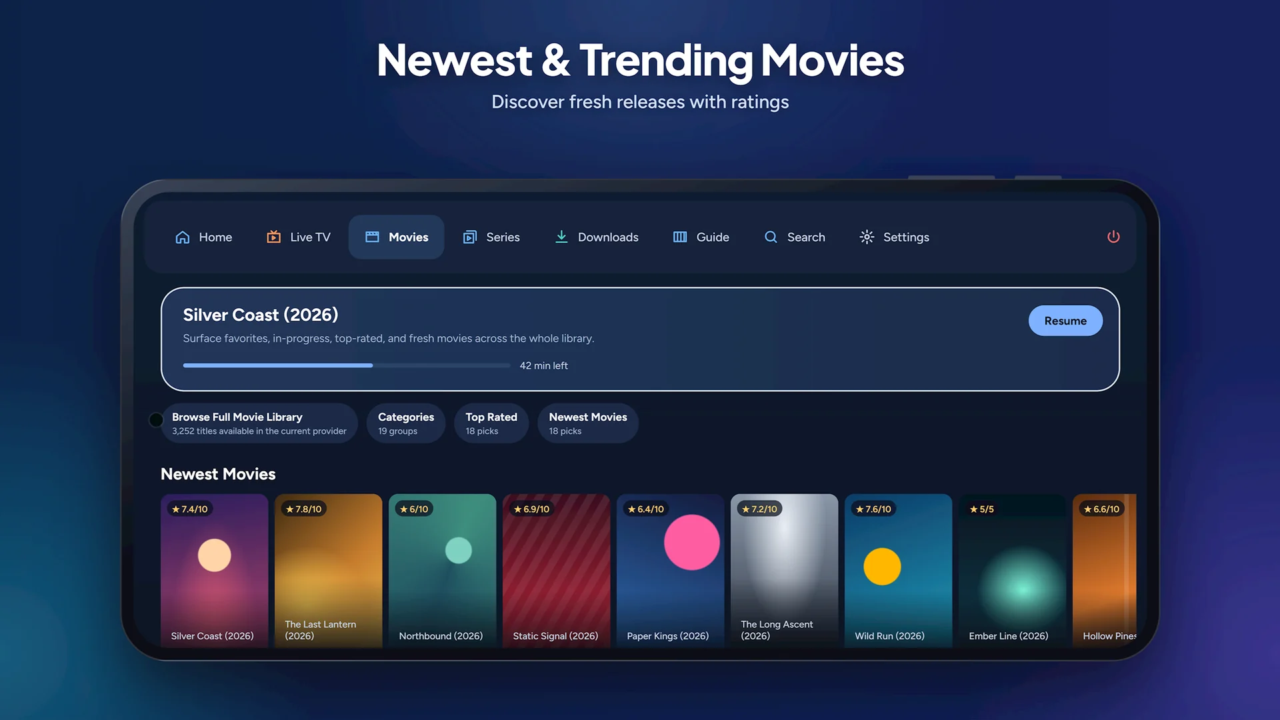Open the Northbound (2026) poster

pyautogui.click(x=442, y=571)
